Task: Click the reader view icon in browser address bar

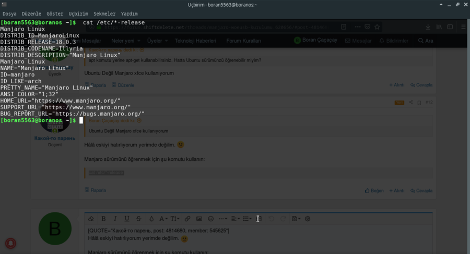Action: pos(344,27)
